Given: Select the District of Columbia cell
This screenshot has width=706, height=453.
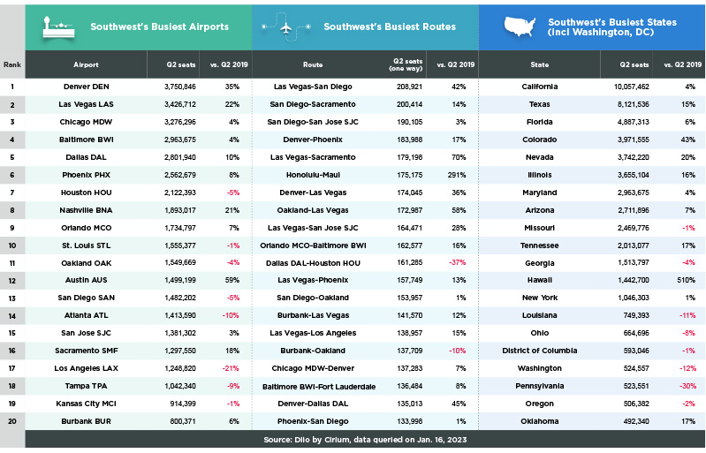Looking at the screenshot, I should [x=539, y=351].
